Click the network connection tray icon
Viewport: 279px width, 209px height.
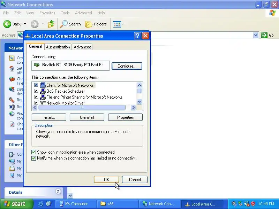tap(247, 204)
